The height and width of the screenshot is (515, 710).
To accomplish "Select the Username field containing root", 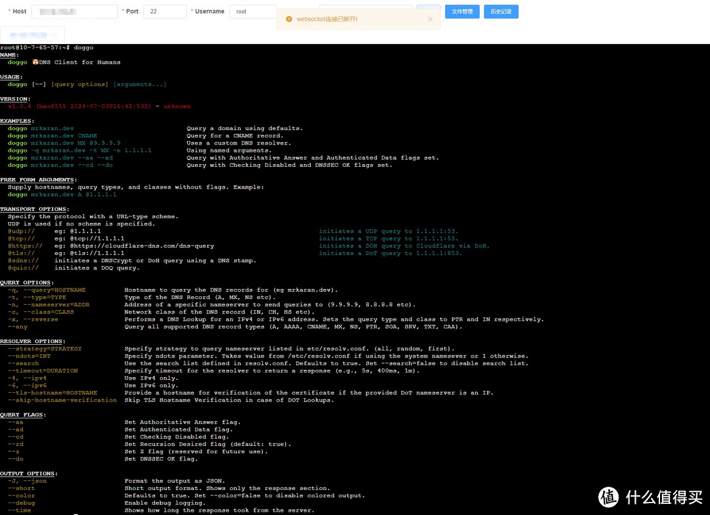I will pyautogui.click(x=252, y=12).
